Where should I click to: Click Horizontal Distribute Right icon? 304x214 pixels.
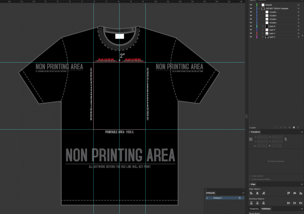[300, 203]
